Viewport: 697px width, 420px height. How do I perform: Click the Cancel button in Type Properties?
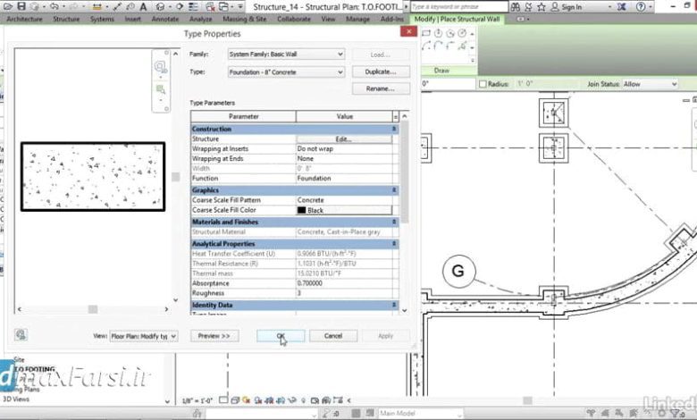pos(333,336)
